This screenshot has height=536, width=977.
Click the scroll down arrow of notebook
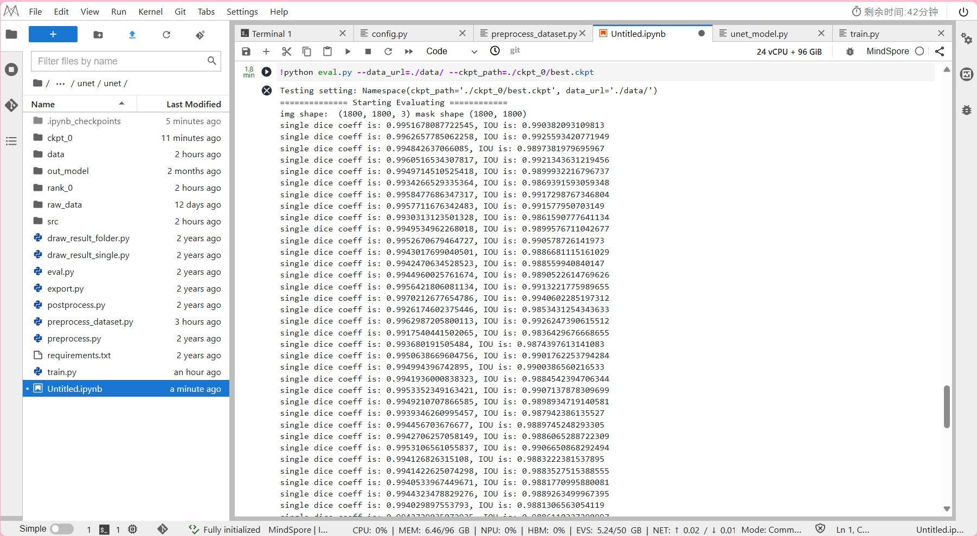[x=947, y=508]
